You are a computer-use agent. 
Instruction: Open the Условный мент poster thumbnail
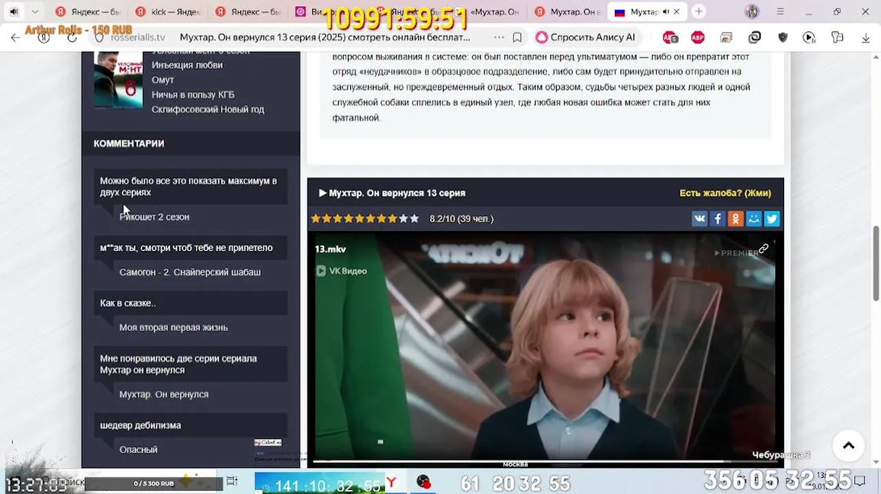[x=118, y=79]
